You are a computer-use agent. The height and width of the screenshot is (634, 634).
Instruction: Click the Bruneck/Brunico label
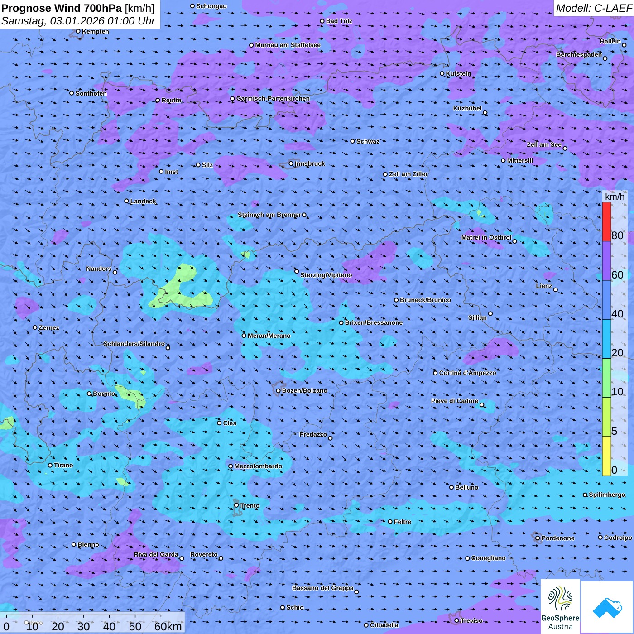[425, 300]
